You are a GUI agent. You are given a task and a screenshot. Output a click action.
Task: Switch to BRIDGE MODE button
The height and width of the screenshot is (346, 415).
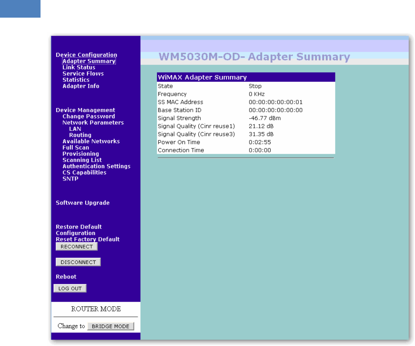click(x=111, y=326)
